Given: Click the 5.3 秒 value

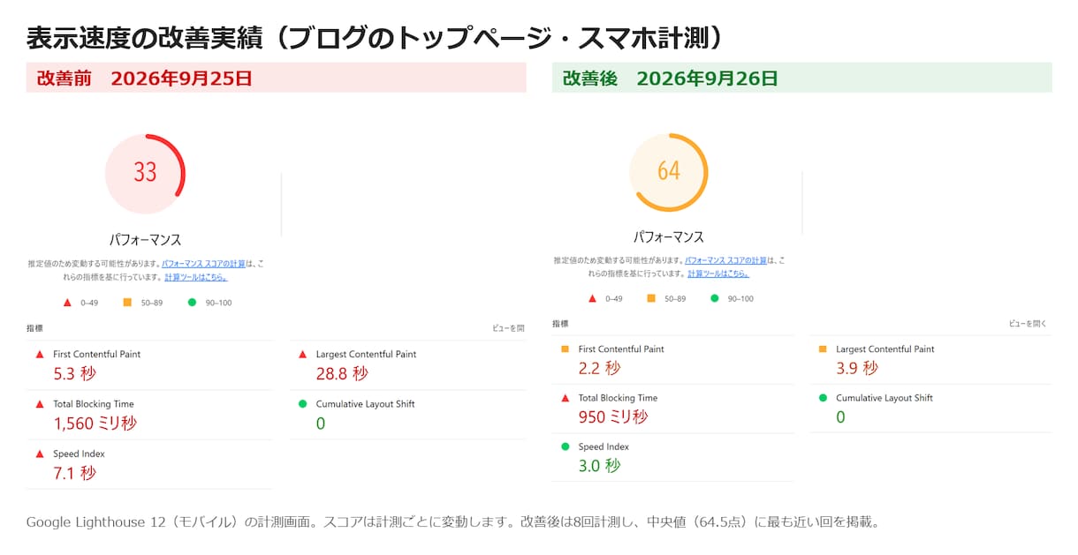Looking at the screenshot, I should click(x=74, y=373).
